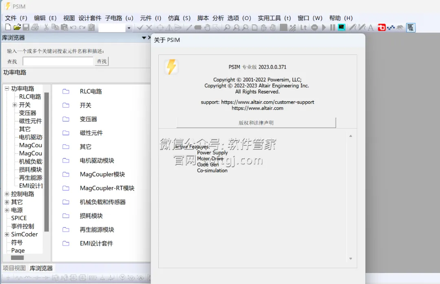Open the 库浏览器 panel dropdown arrow
The image size is (440, 284).
click(144, 37)
